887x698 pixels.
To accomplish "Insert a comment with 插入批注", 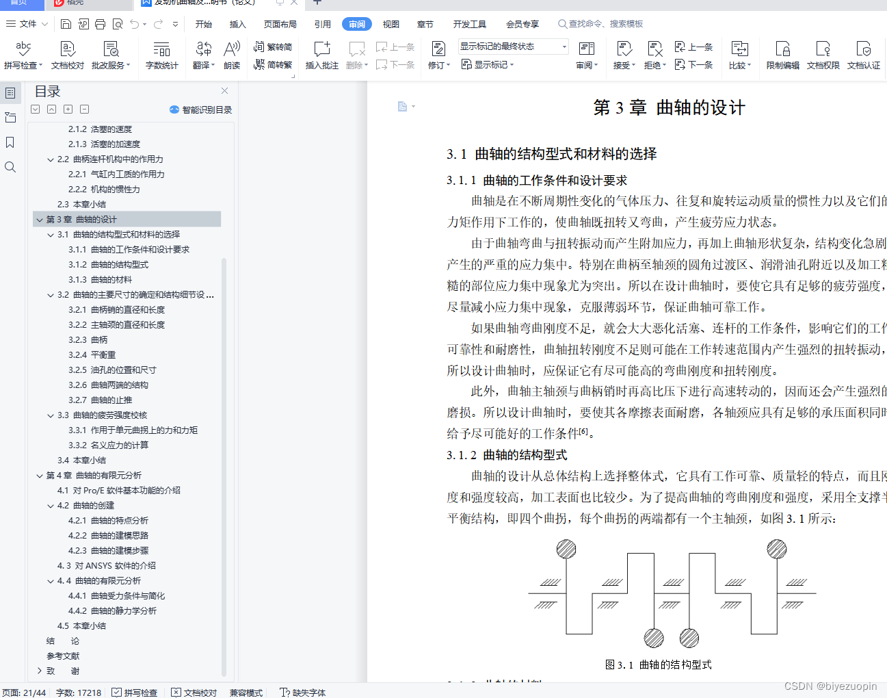I will (x=321, y=55).
